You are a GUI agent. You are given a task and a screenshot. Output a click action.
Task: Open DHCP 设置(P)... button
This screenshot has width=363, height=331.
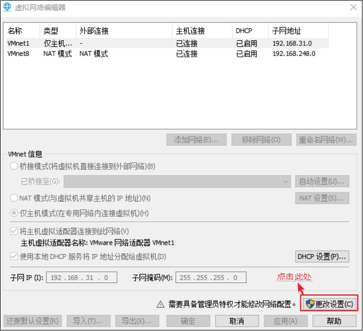point(322,257)
